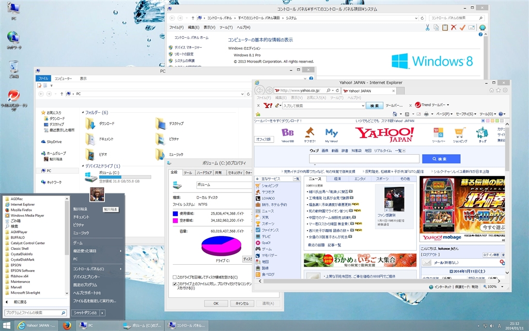Click Cancel in Volume C properties dialog
This screenshot has width=529, height=331.
pos(242,303)
